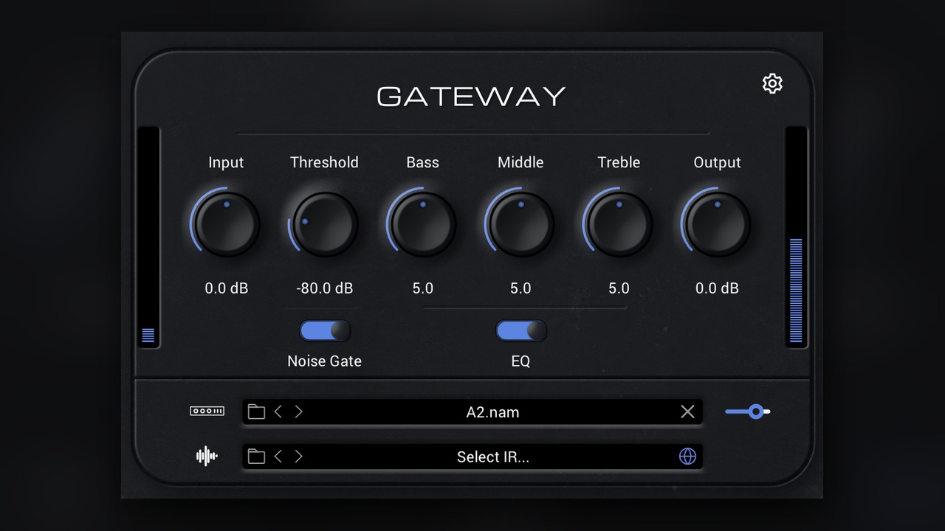The image size is (945, 531).
Task: Click the Middle value 5.0
Action: click(521, 288)
